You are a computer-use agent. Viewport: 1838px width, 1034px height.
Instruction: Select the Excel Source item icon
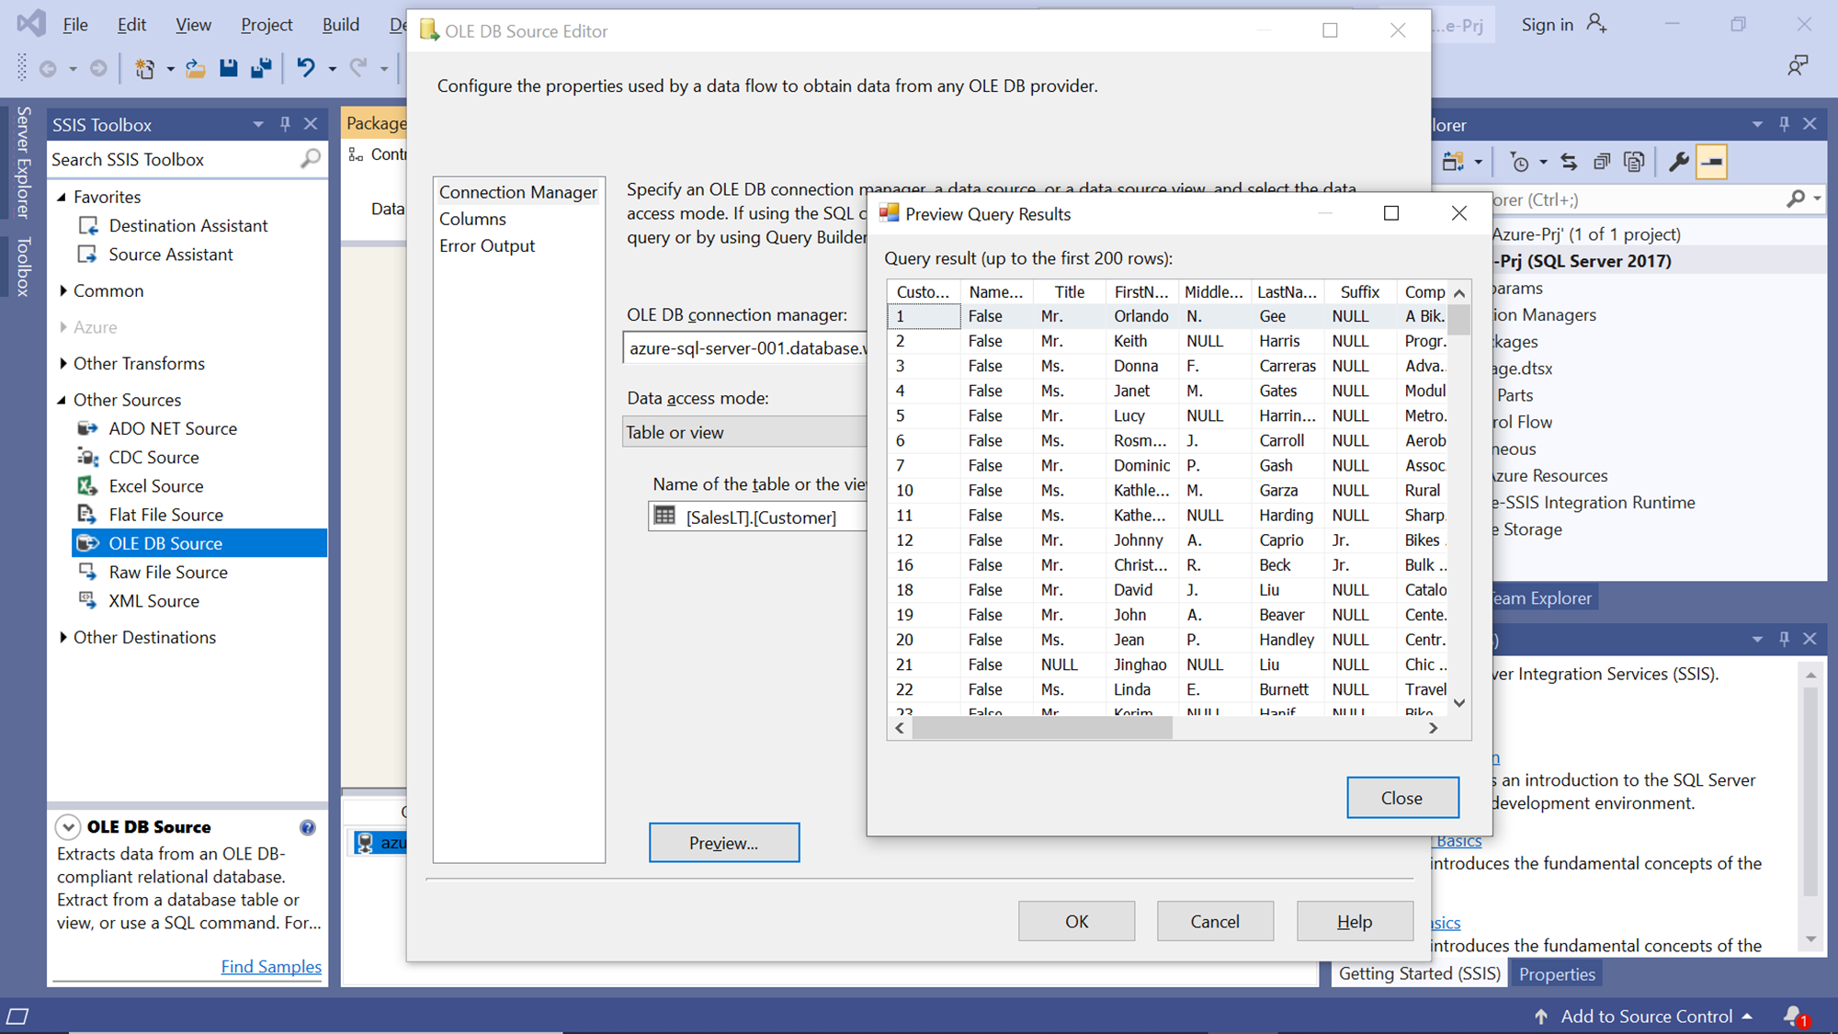(87, 486)
